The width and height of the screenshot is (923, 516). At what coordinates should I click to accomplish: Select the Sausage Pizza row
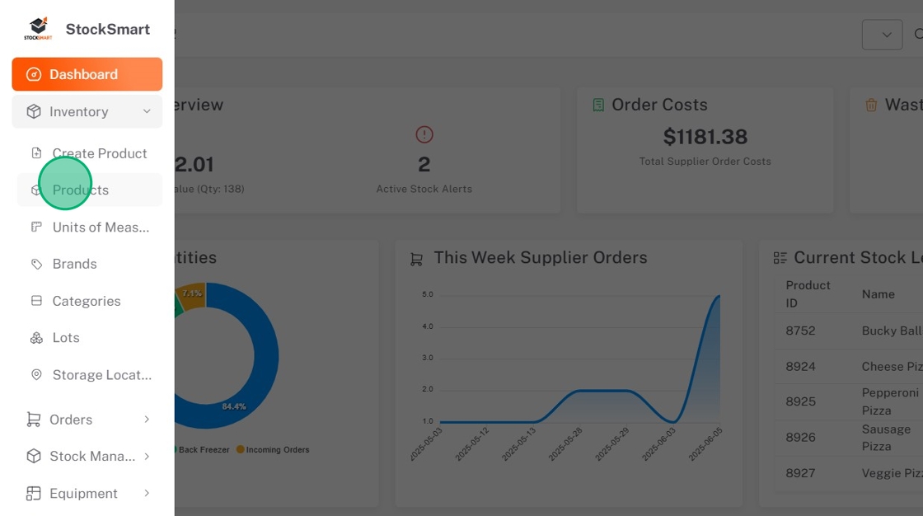coord(849,438)
